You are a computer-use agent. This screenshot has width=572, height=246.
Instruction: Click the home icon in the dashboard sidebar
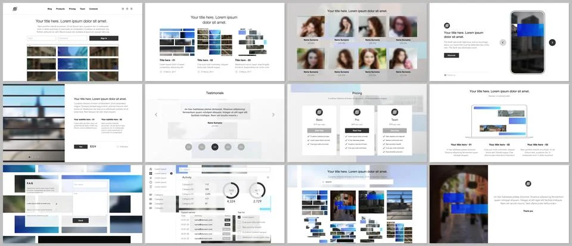151,169
